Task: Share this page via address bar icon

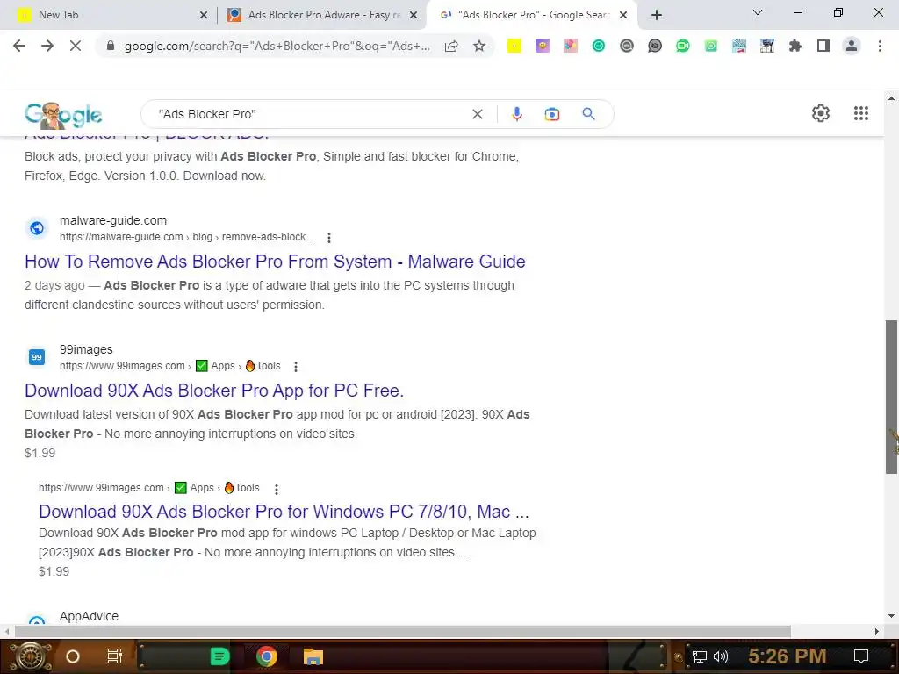Action: pyautogui.click(x=451, y=46)
